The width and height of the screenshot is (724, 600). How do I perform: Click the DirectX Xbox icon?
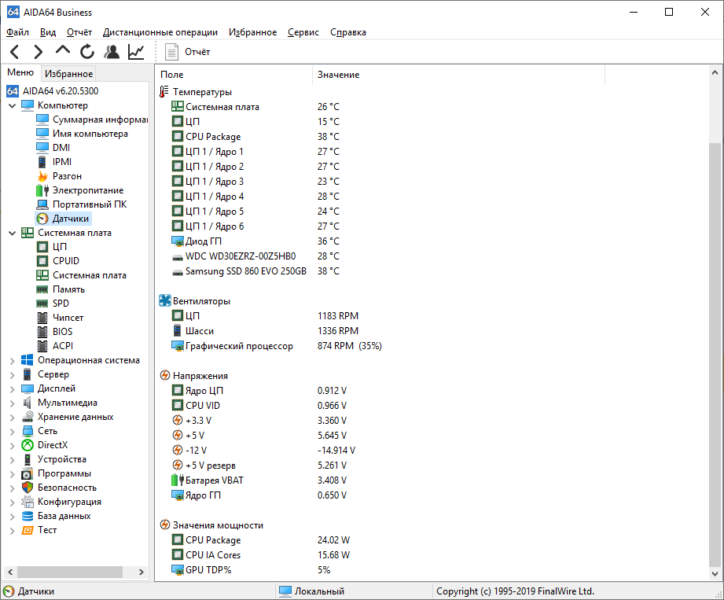[28, 445]
